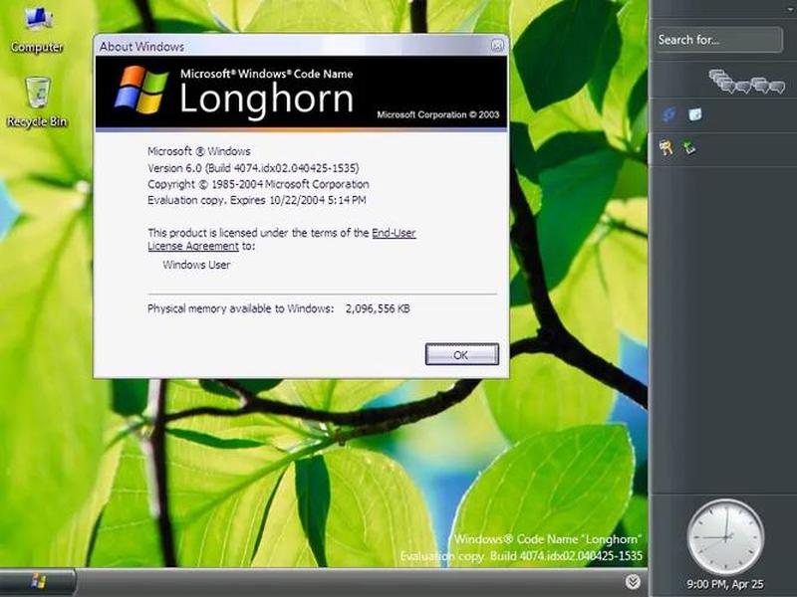
Task: Open the End-User License Agreement link
Action: click(x=282, y=239)
